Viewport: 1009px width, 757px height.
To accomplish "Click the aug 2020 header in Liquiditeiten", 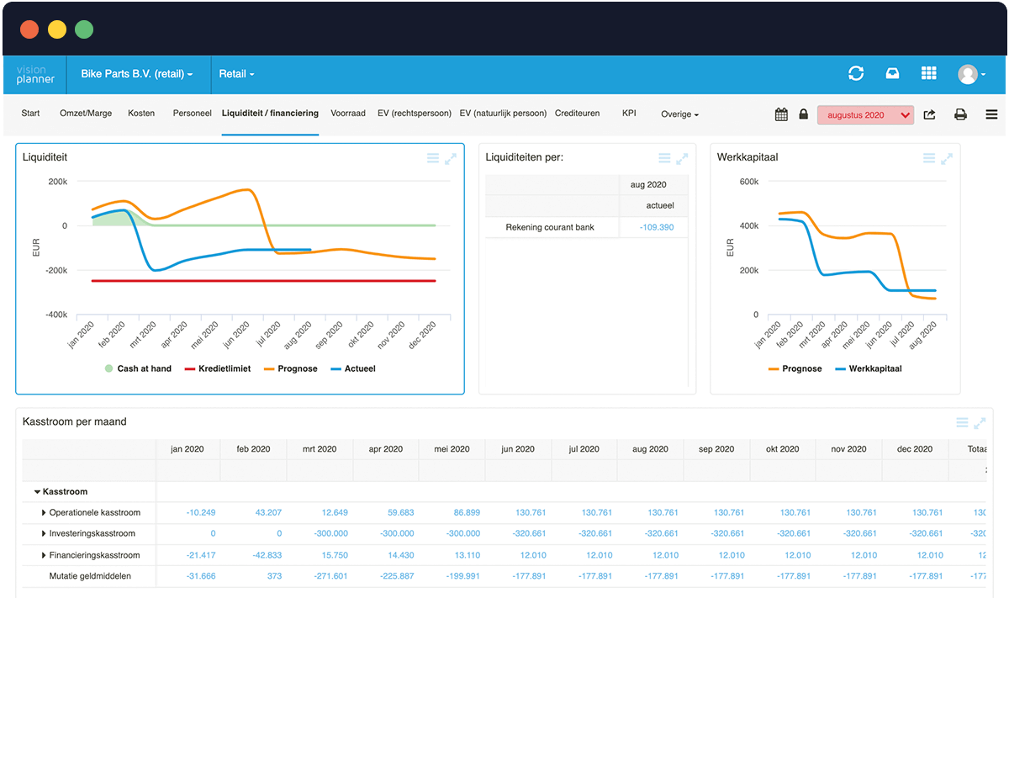I will tap(648, 185).
